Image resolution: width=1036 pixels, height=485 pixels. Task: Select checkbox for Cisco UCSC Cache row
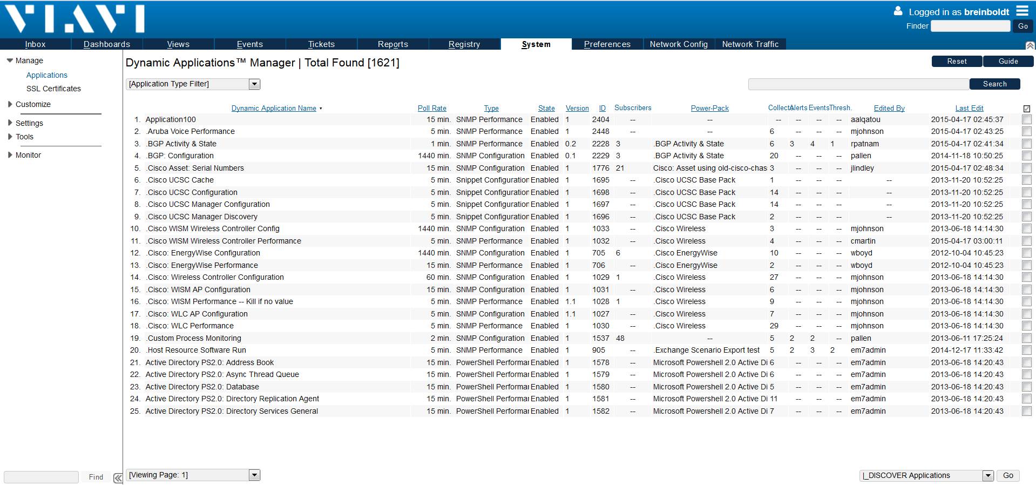coord(1027,180)
